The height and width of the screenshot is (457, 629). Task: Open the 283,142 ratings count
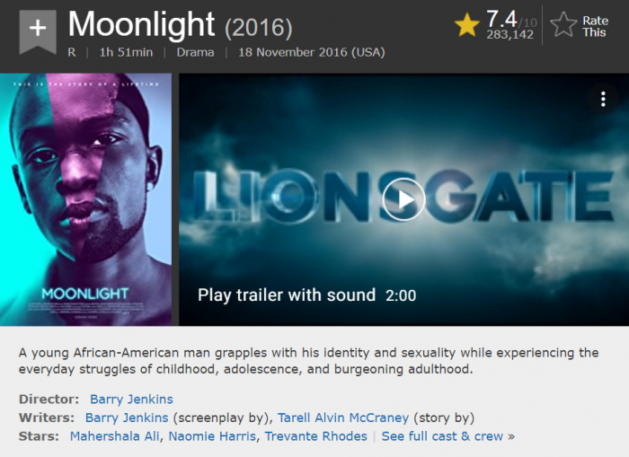[511, 35]
